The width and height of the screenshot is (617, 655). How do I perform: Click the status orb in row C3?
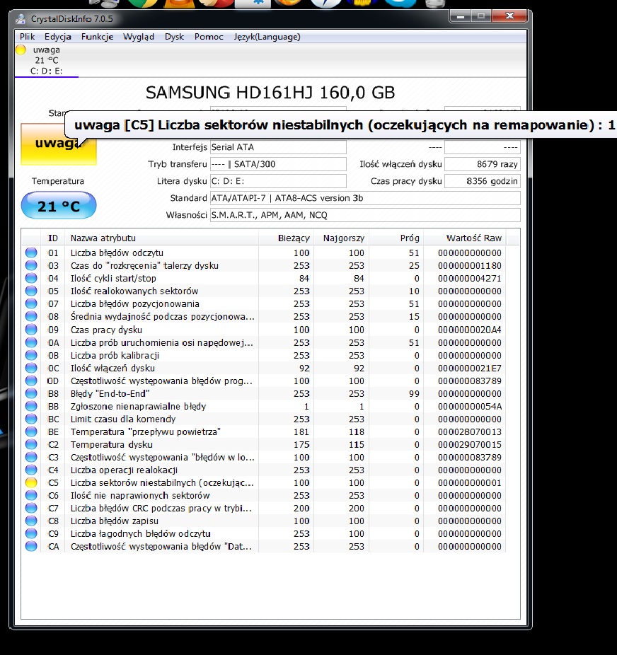tap(31, 457)
